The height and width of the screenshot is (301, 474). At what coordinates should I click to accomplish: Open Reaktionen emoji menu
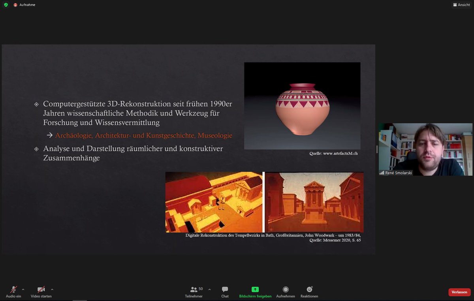click(309, 292)
